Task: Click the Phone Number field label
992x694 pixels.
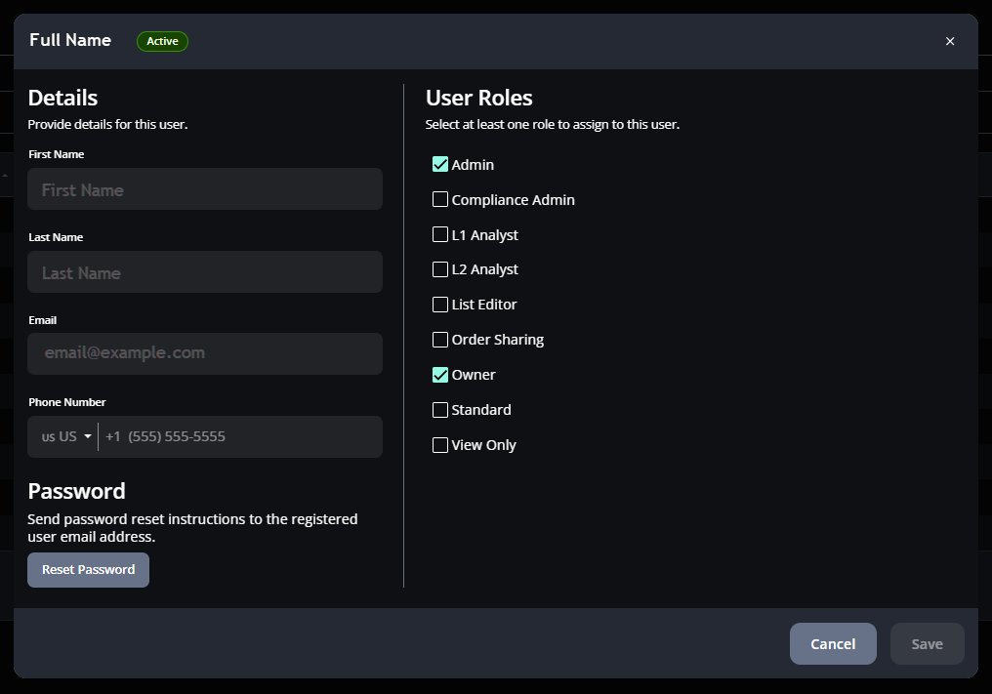Action: 67,402
